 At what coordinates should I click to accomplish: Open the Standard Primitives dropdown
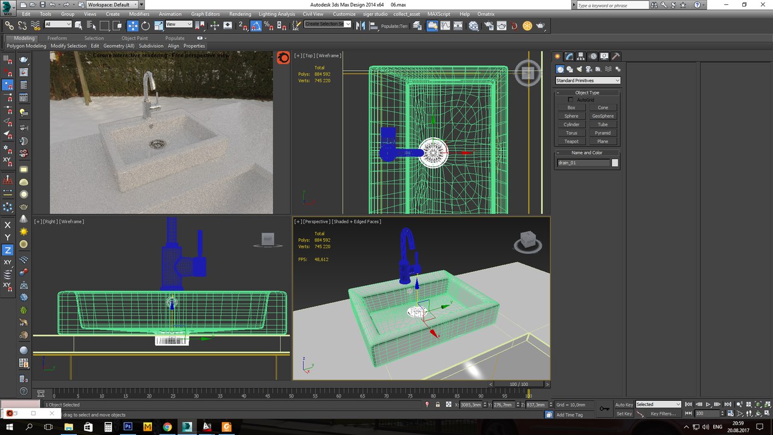[x=588, y=80]
